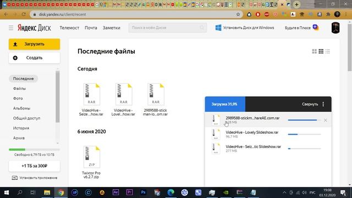Open the hamburger menu beside Яндекс Диск

click(11, 28)
